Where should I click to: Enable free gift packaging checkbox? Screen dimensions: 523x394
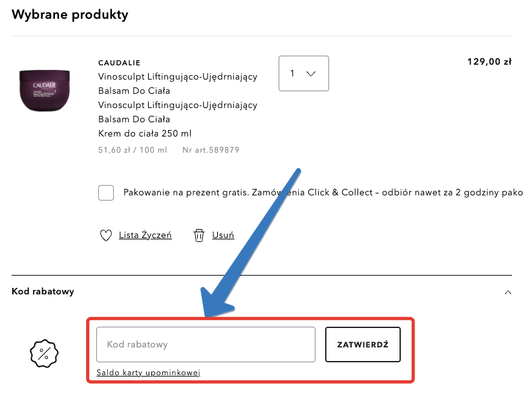click(x=106, y=193)
